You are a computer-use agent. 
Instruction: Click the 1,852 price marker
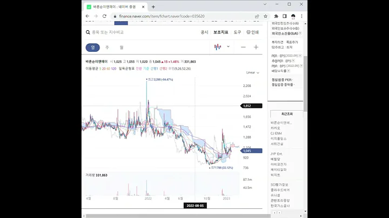pyautogui.click(x=251, y=106)
